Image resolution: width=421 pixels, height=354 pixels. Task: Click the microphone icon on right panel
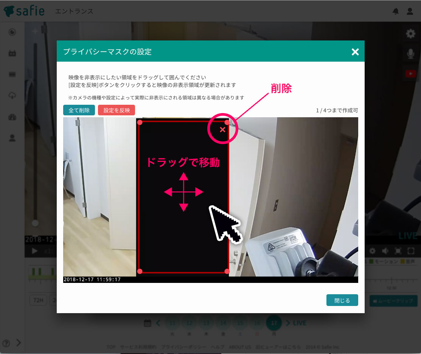(x=410, y=54)
